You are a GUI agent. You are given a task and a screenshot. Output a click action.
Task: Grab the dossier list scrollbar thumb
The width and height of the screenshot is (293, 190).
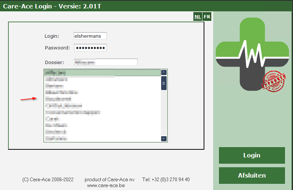point(164,83)
